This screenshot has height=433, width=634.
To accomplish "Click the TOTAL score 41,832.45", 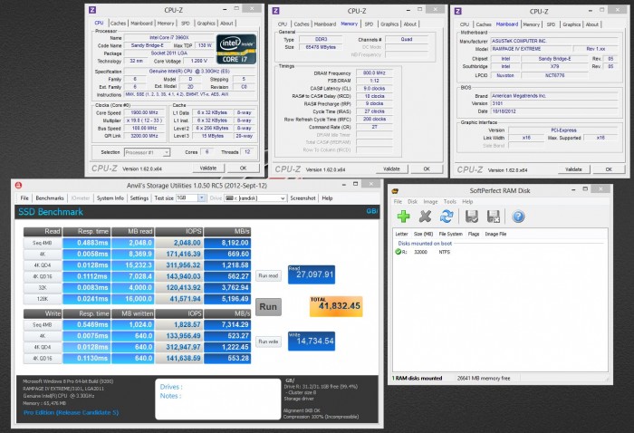I will point(336,306).
